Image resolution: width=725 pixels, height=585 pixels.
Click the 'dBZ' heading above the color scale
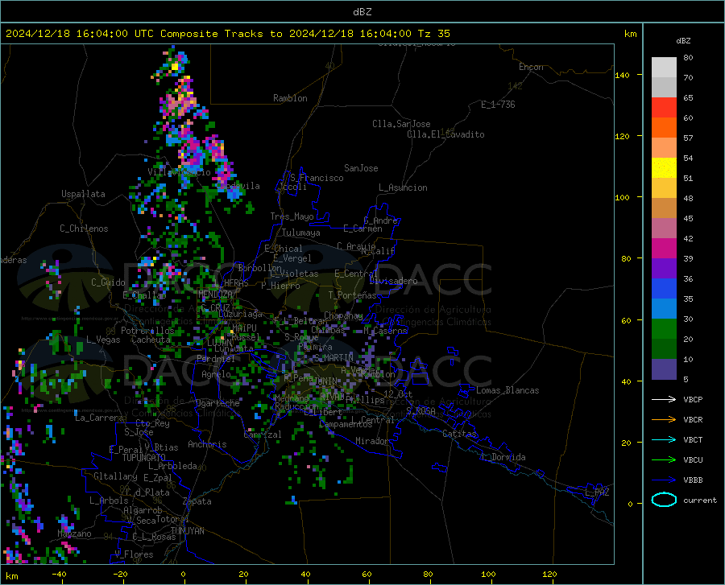tap(683, 40)
